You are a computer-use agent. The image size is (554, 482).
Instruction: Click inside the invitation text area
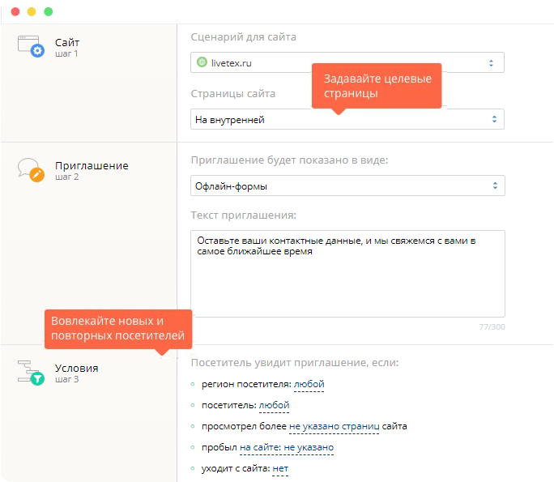click(x=347, y=274)
